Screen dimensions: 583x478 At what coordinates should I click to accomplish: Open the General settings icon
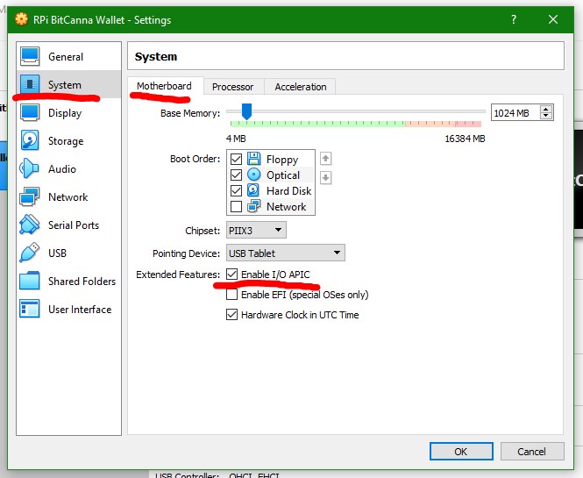coord(30,56)
